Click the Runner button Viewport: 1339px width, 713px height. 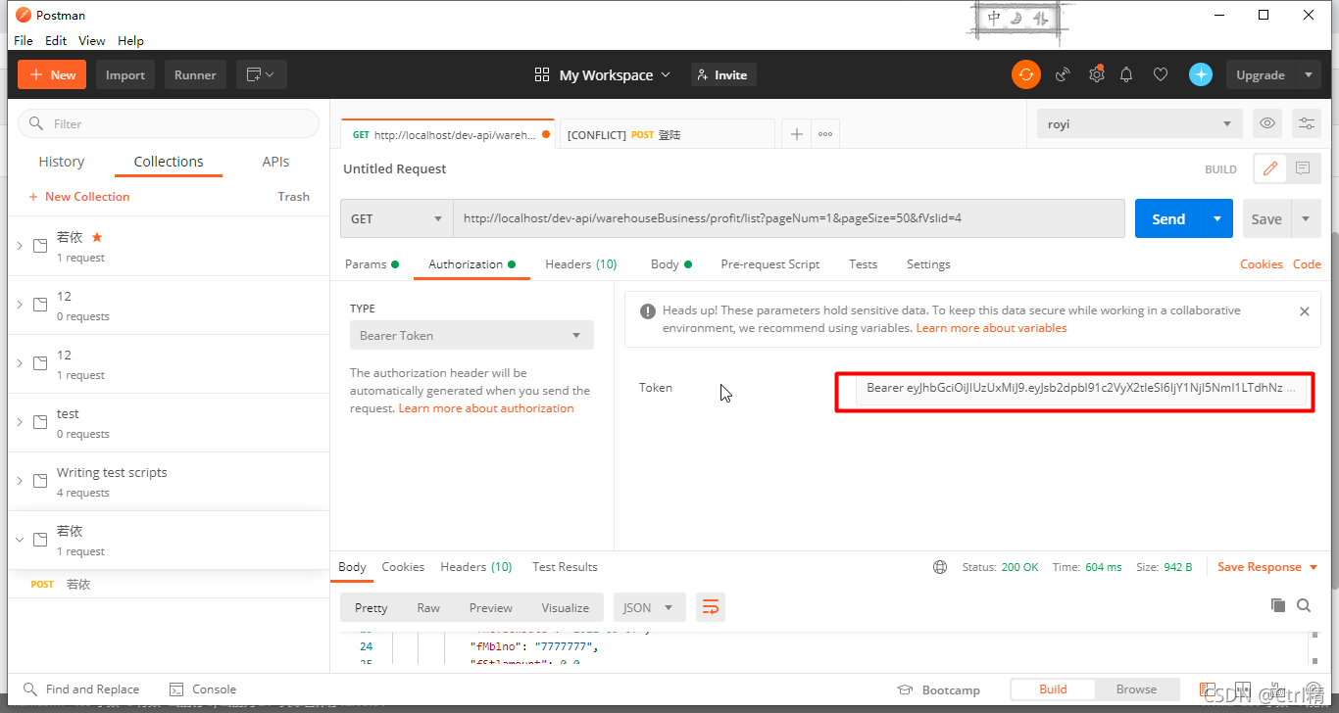point(195,74)
